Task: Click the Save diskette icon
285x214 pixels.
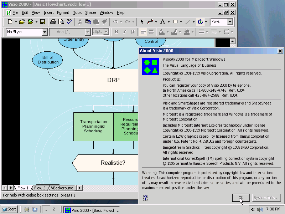Action: (x=42, y=22)
